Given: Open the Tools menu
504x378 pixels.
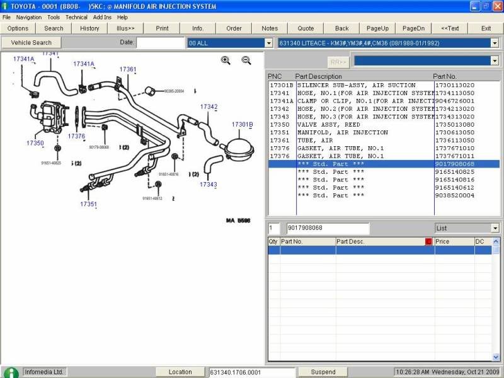Looking at the screenshot, I should (x=54, y=18).
